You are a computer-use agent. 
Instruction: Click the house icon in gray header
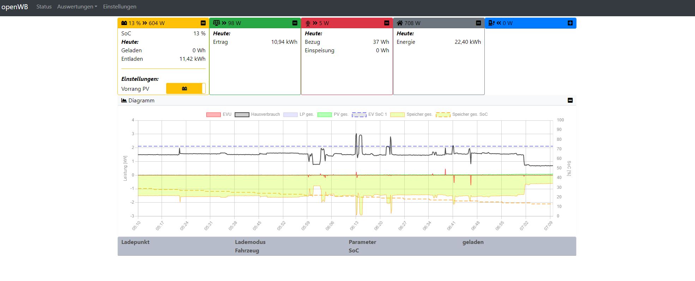(x=400, y=23)
